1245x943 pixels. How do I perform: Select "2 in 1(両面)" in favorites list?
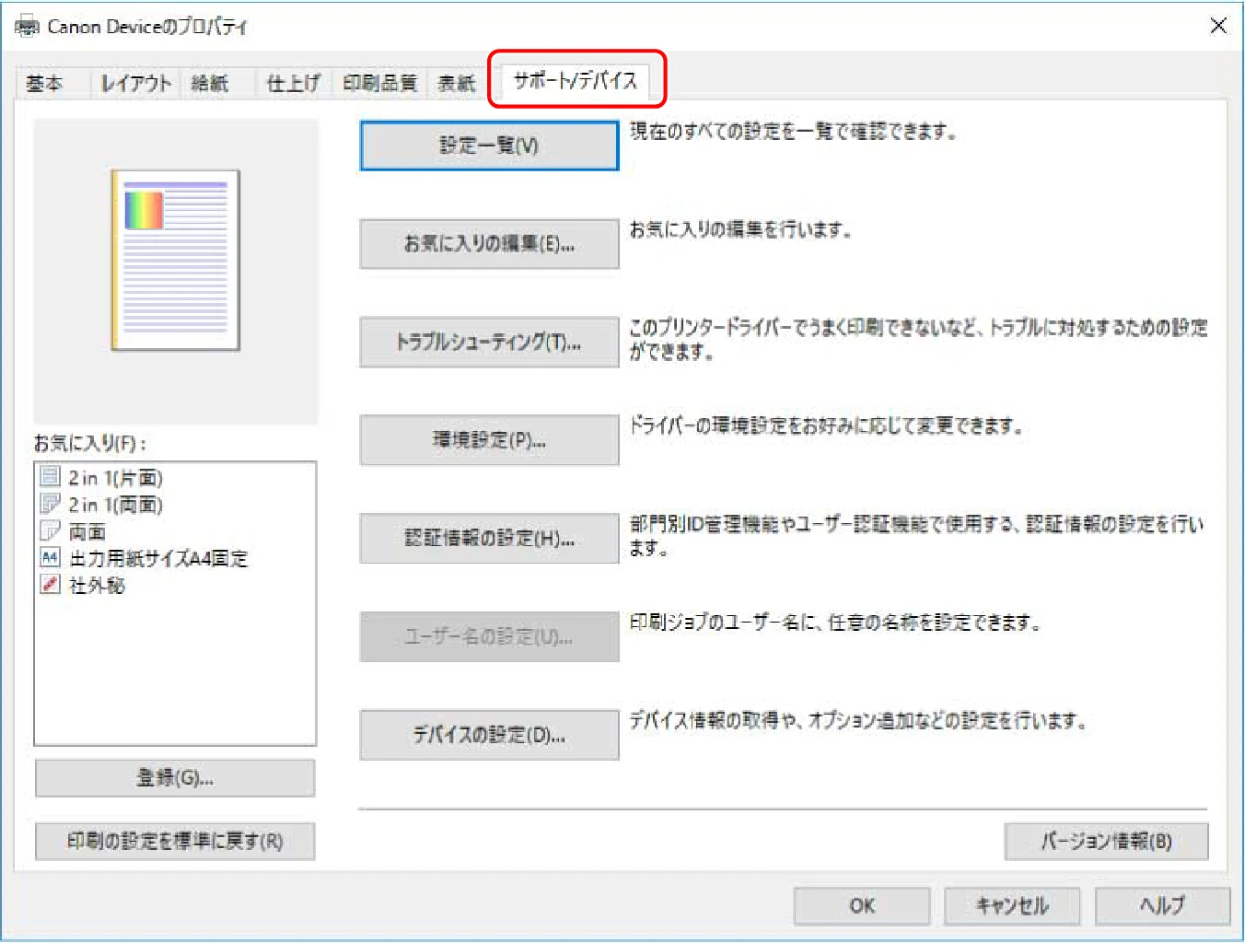115,505
